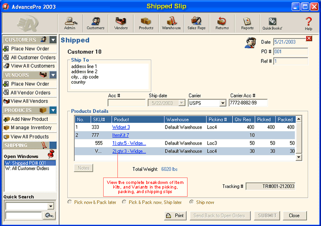Expand the Shipping sidebar section

pyautogui.click(x=53, y=145)
